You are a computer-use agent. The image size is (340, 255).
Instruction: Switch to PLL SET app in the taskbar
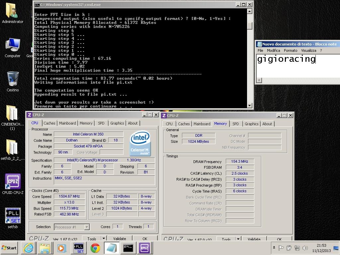pos(78,248)
